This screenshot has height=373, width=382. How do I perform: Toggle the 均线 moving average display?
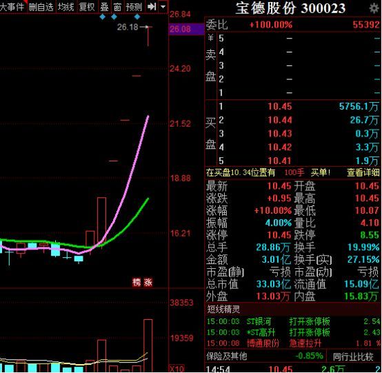coord(66,7)
